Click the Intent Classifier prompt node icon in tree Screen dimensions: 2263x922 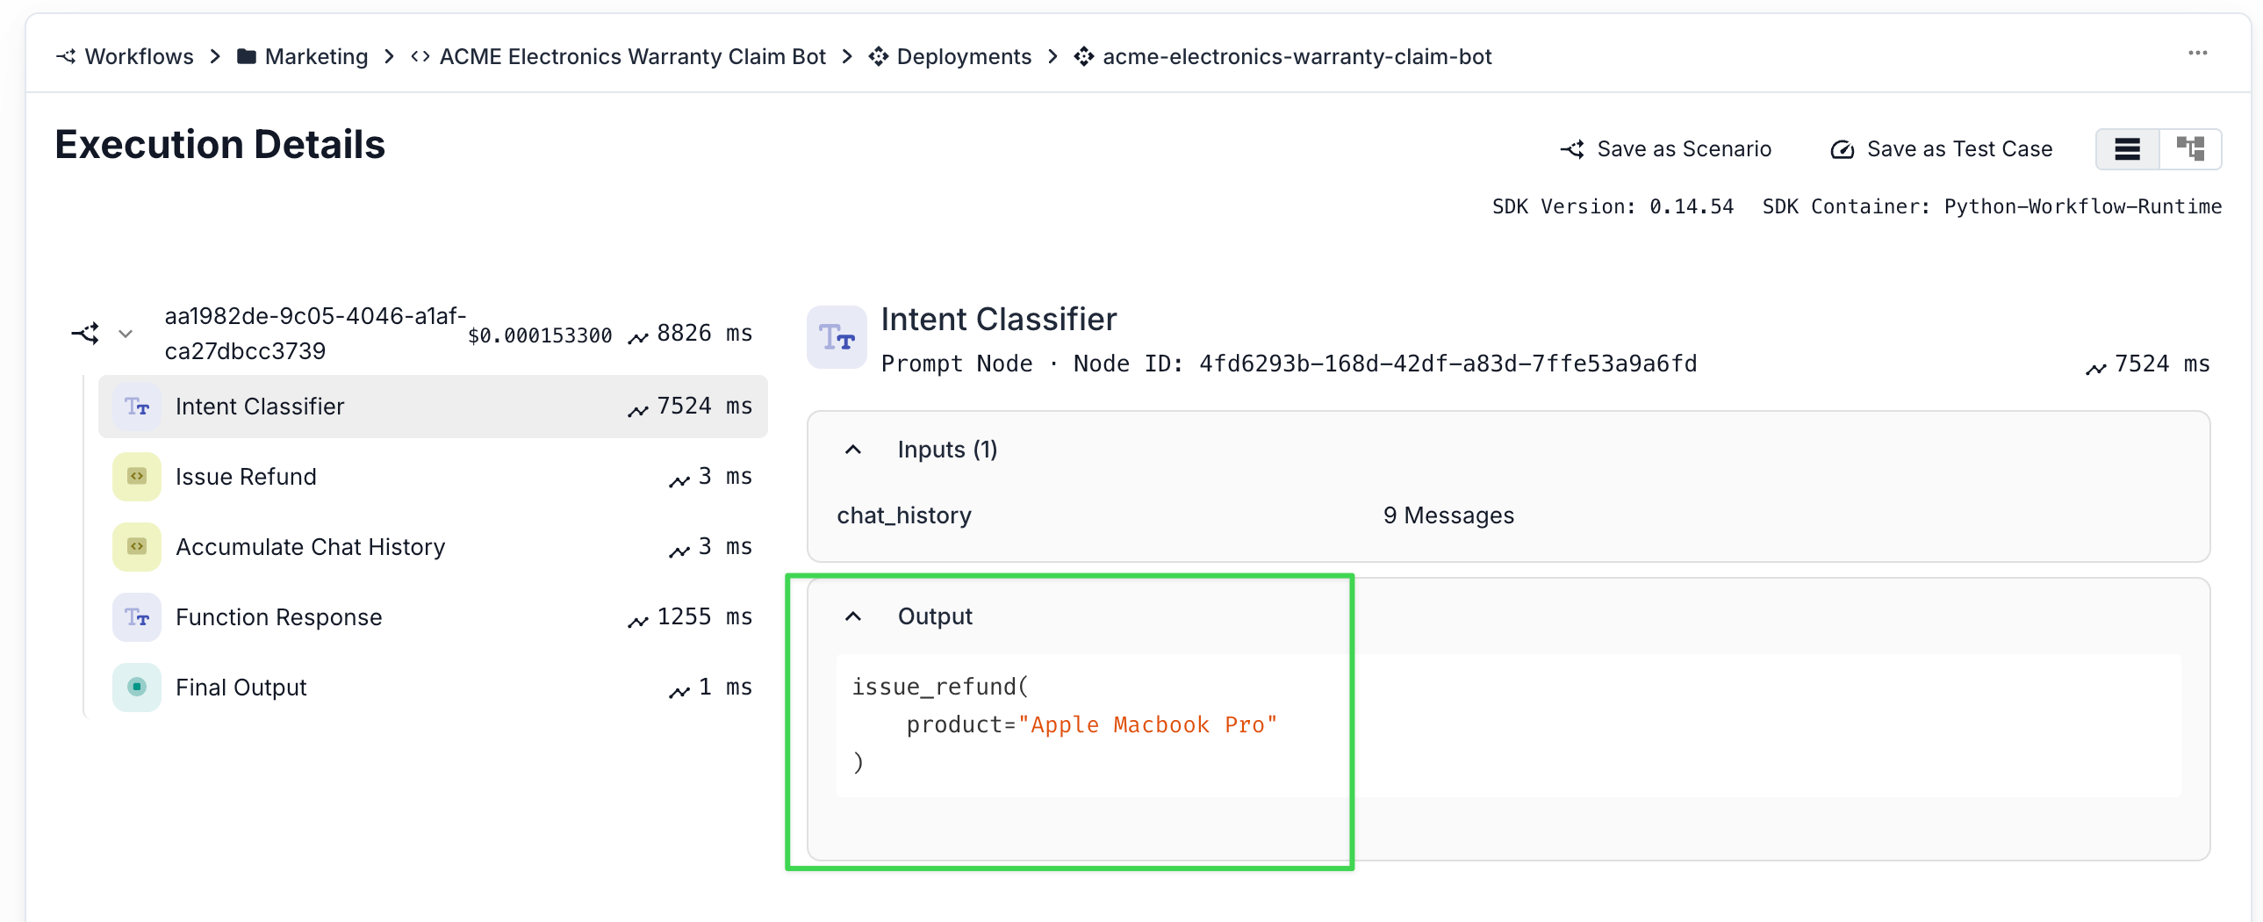point(137,407)
